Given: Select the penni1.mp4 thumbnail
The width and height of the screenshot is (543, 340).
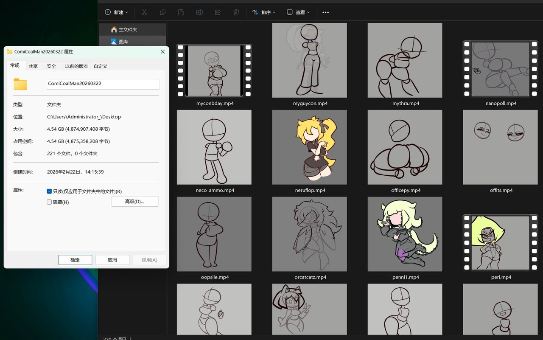Looking at the screenshot, I should 405,234.
